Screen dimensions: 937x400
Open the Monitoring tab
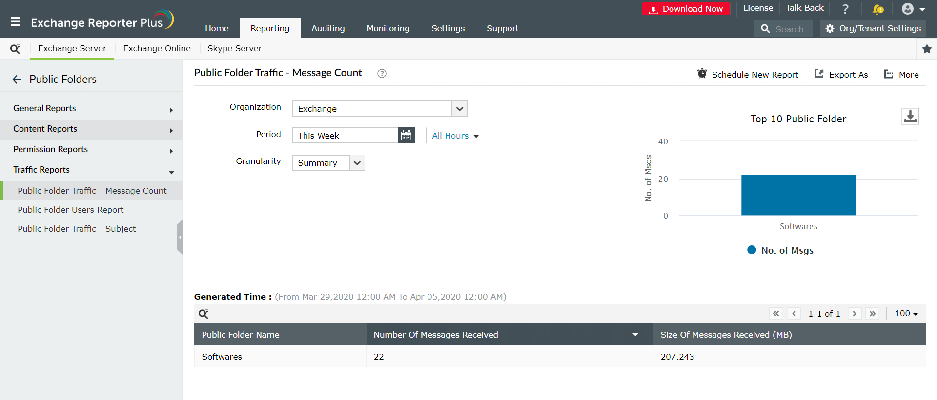[x=388, y=28]
